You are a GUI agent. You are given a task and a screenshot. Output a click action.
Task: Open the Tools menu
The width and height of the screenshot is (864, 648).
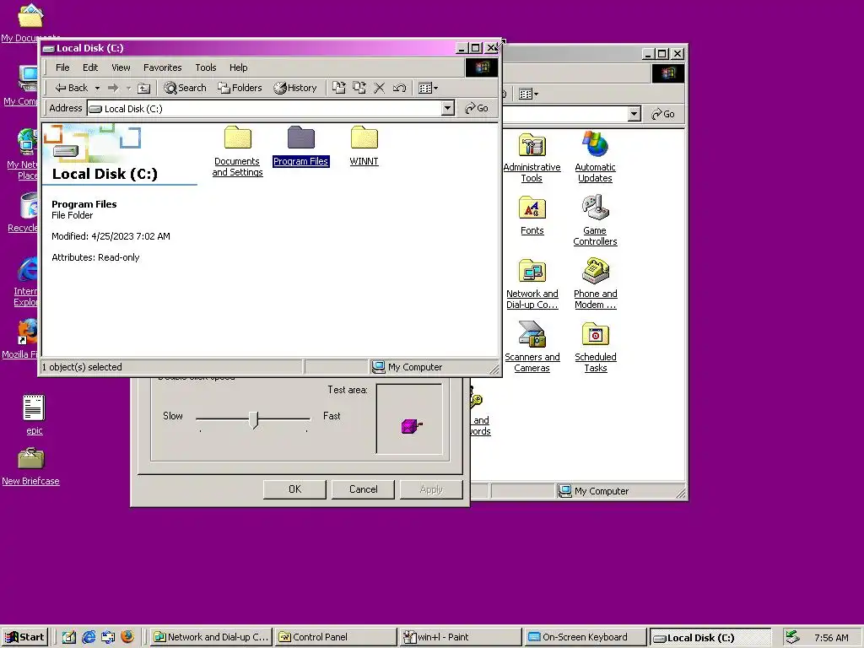(x=206, y=67)
